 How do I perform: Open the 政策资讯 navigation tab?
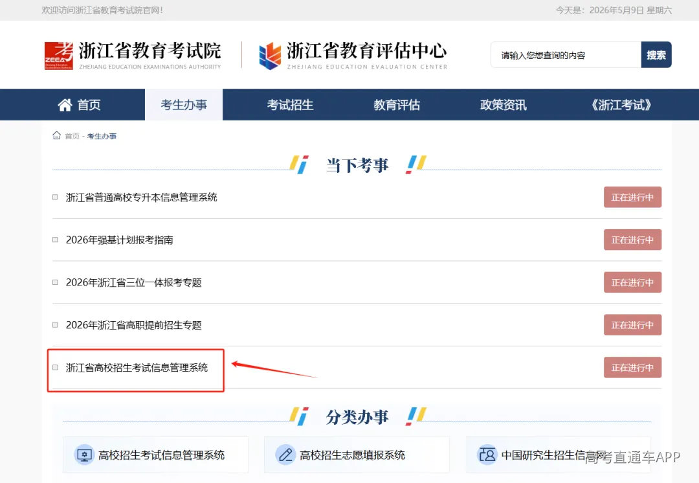tap(504, 105)
